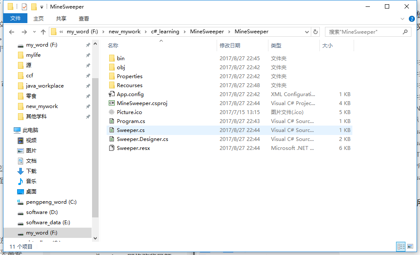Switch to large icons view layout

click(410, 246)
